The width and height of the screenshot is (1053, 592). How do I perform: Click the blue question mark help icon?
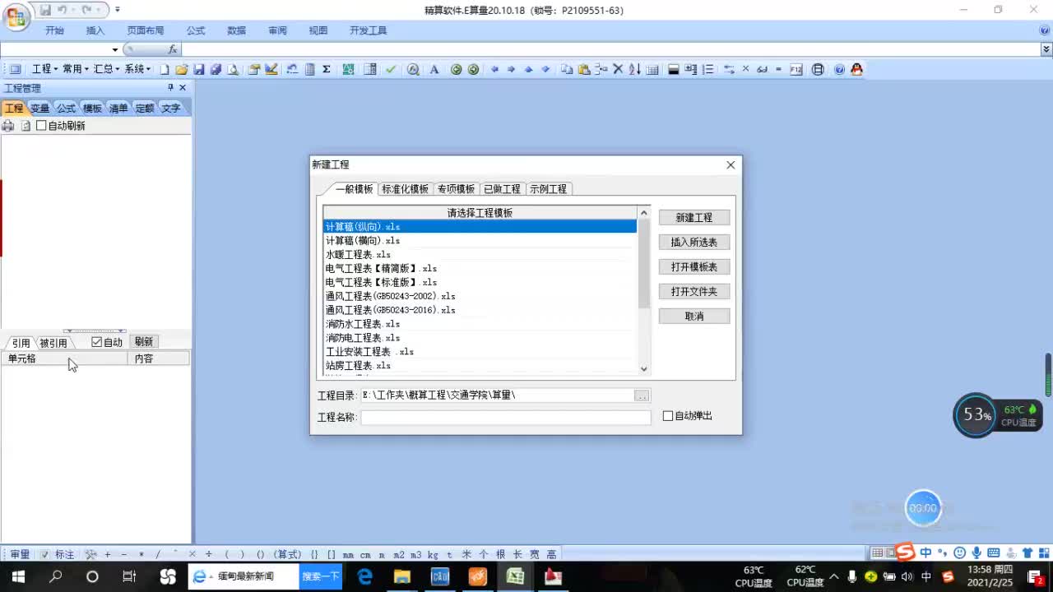pos(839,70)
